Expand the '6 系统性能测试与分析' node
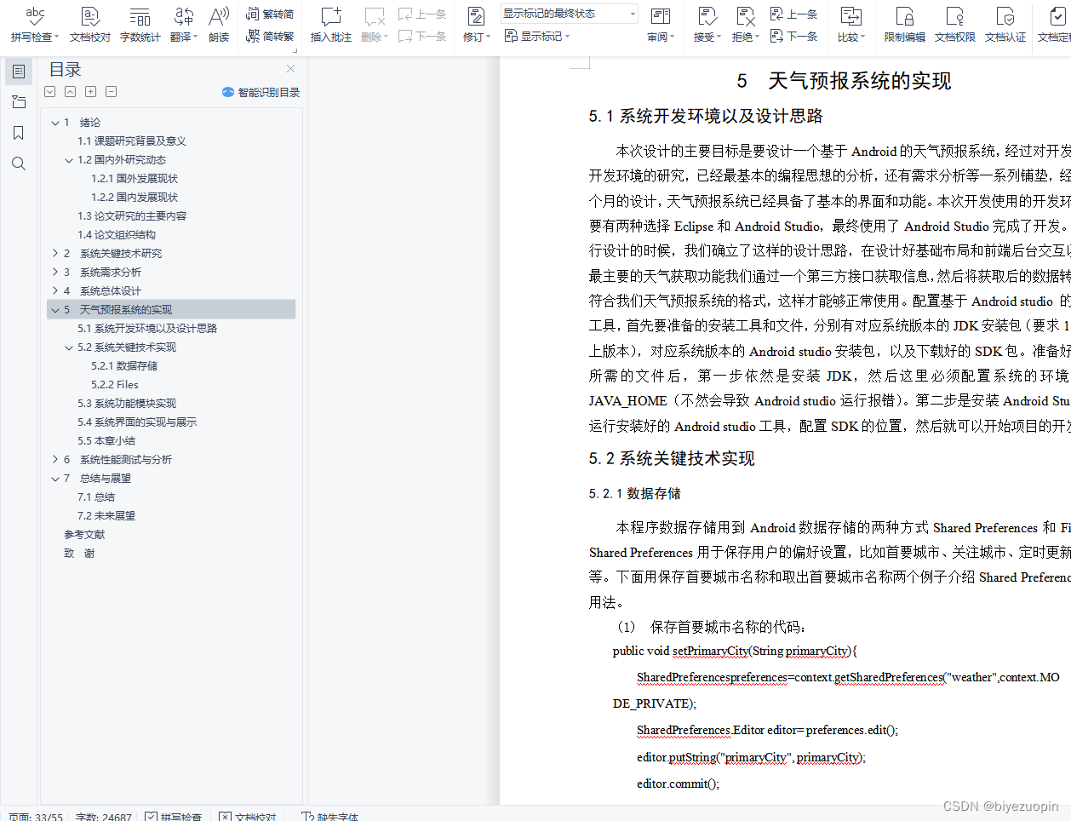Screen dimensions: 1071x821 click(x=55, y=460)
